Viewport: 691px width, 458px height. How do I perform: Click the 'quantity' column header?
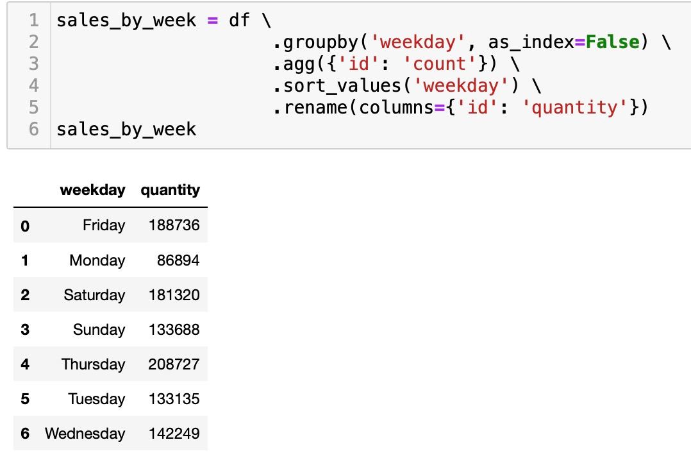click(x=170, y=191)
